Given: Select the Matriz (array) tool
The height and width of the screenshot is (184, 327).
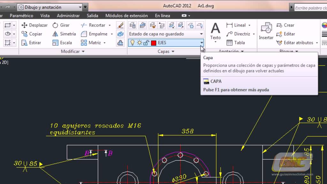Looking at the screenshot, I should point(91,43).
